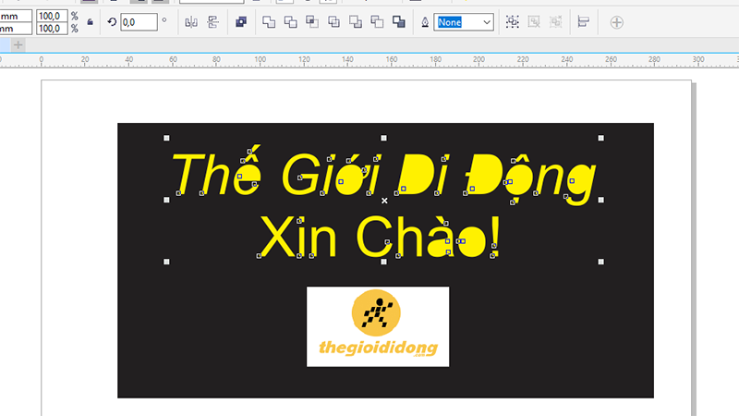This screenshot has height=416, width=739.
Task: Click the top-center selection handle
Action: tap(383, 138)
